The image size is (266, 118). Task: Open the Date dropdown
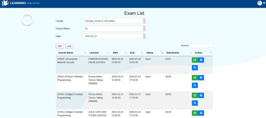coord(114,36)
